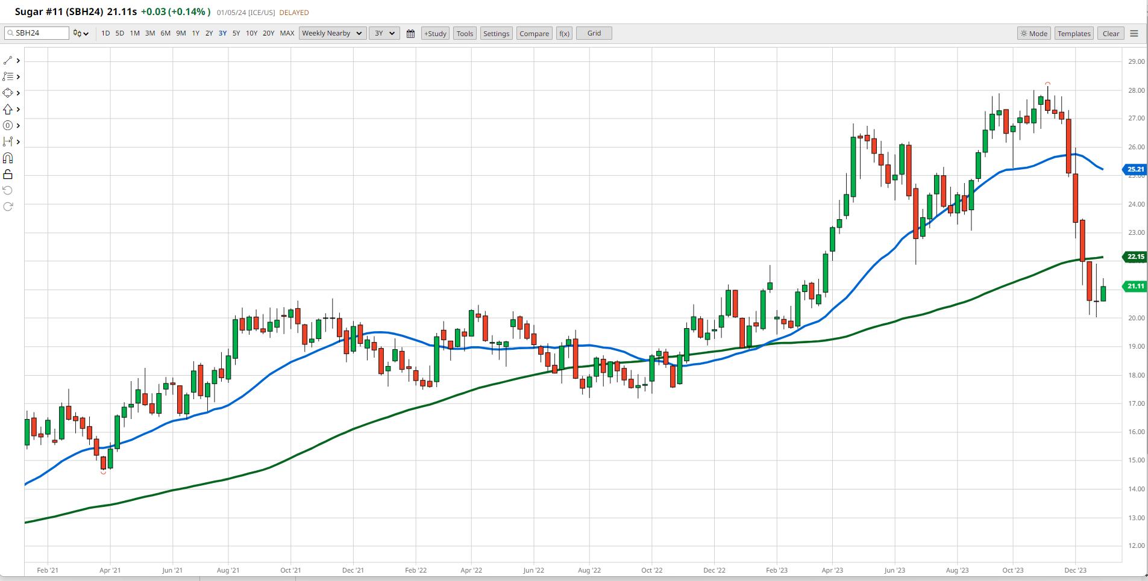
Task: Click the unlock padlock icon in sidebar
Action: pos(8,175)
